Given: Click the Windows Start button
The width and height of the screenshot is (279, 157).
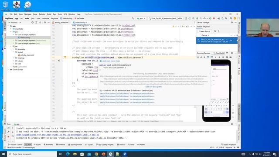Looking at the screenshot, I should [x=3, y=154].
